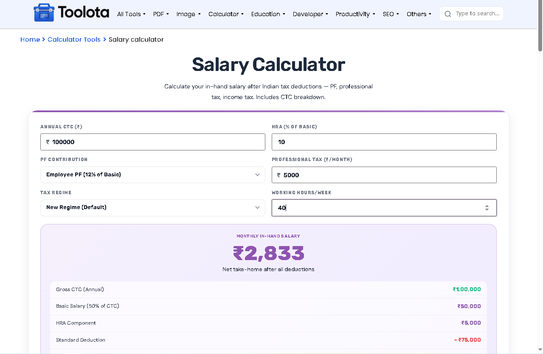Click the Salary calculator breadcrumb text
543x354 pixels.
tap(136, 40)
